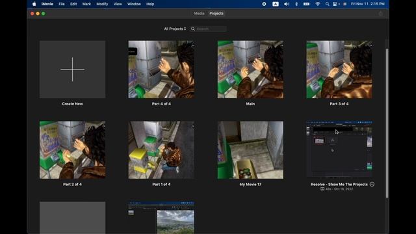The image size is (416, 234).
Task: Open the Bluetooth menu bar icon
Action: coord(296,4)
